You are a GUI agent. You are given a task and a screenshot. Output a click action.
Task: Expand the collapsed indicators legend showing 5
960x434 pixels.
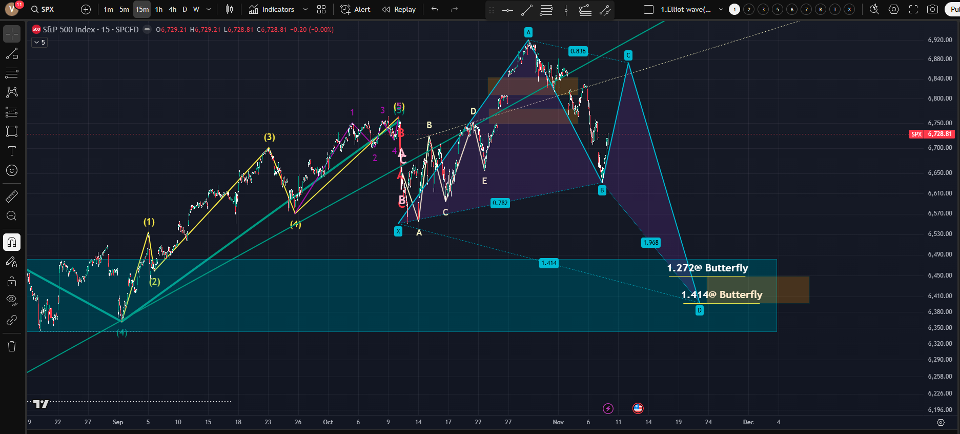click(x=39, y=43)
